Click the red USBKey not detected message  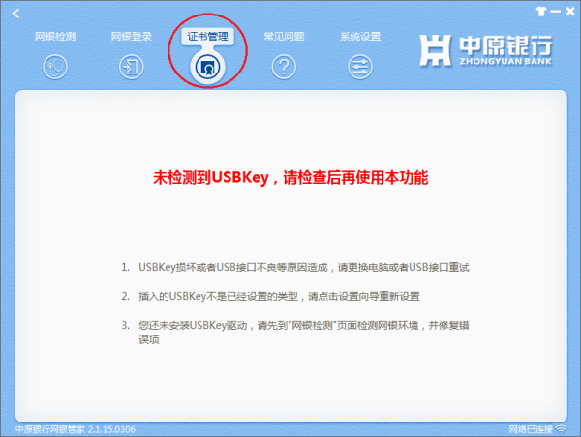pos(290,178)
